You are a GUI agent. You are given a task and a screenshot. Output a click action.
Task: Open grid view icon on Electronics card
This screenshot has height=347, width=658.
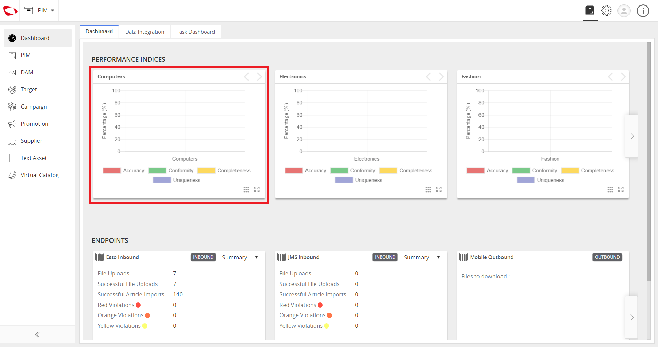[x=428, y=189]
